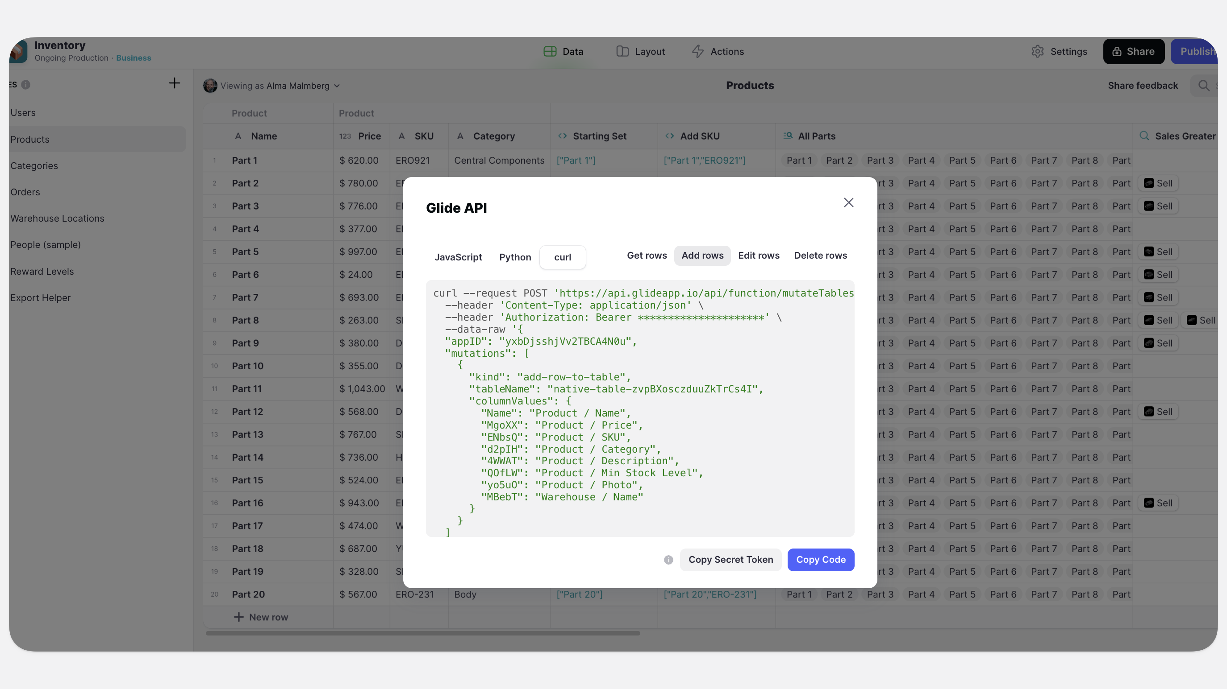Click the Actions lightning bolt icon
Screen dimensions: 1227x689
click(x=698, y=51)
